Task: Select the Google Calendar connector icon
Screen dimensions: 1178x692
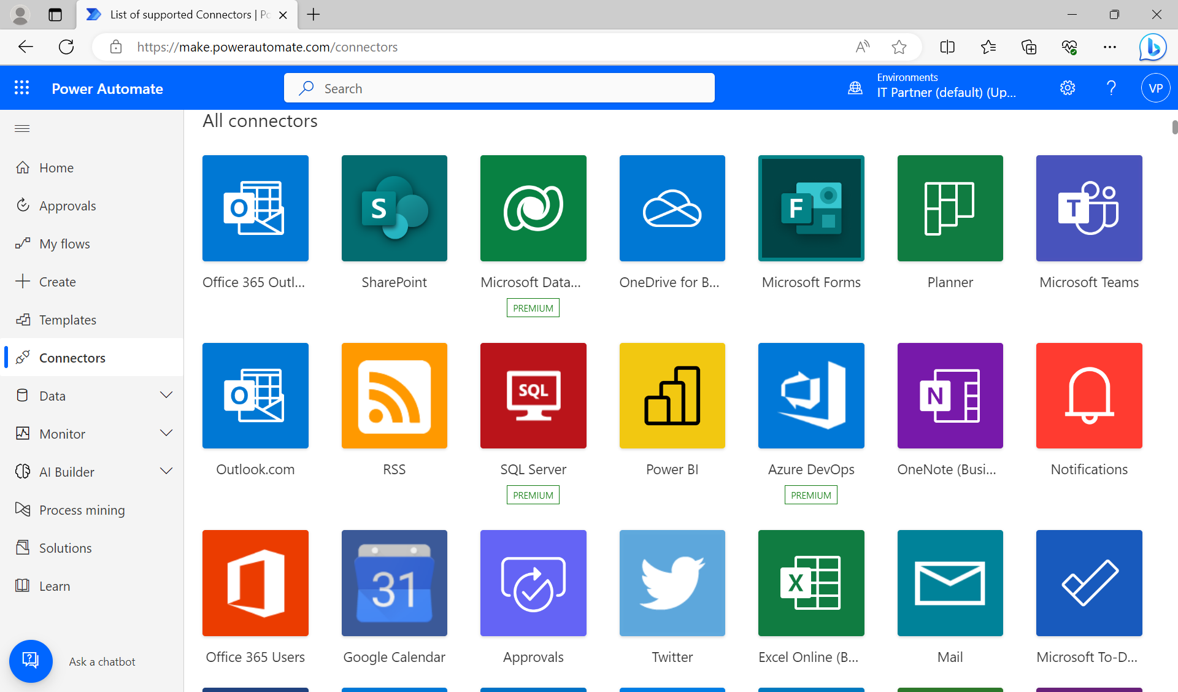Action: (394, 583)
